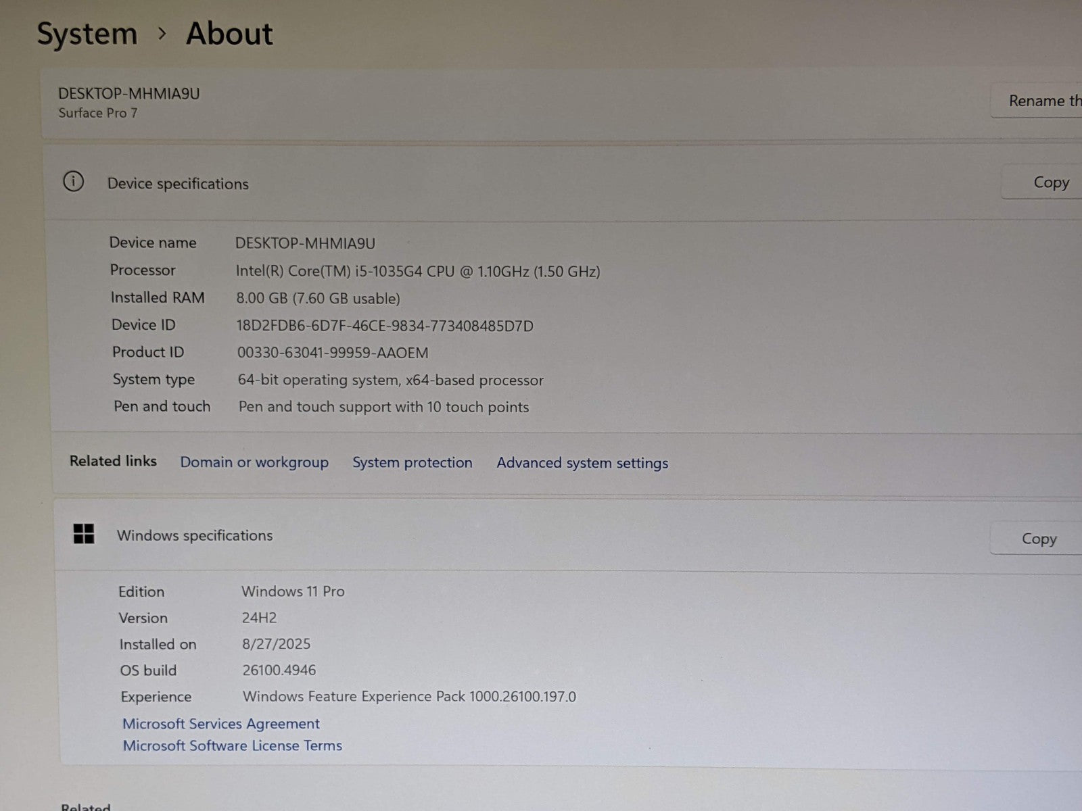Copy the Windows specifications
1082x811 pixels.
1039,539
